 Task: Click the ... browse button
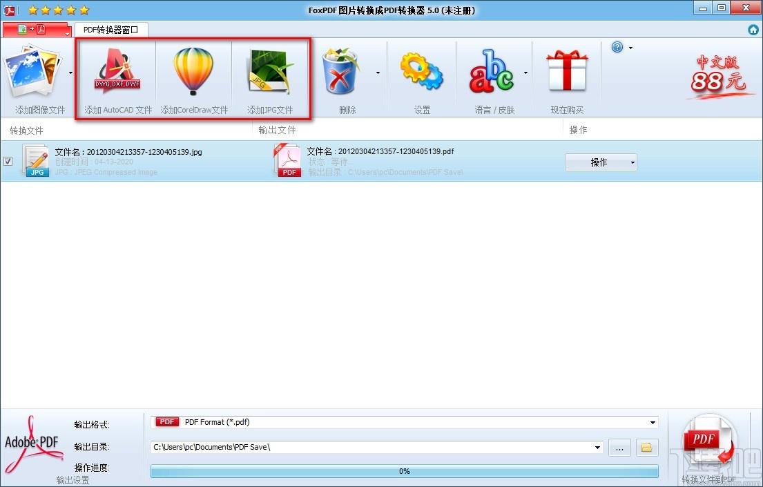pyautogui.click(x=619, y=447)
